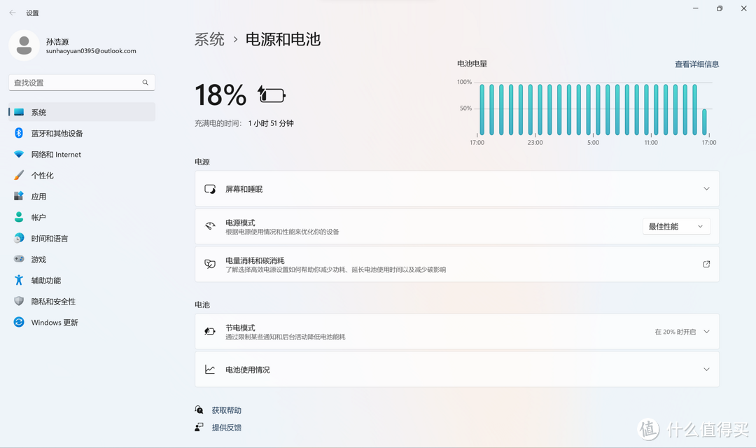Expand the 屏幕和睡眠 section

(706, 188)
